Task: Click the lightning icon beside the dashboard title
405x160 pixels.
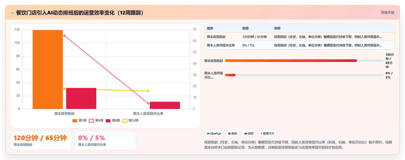Action: tap(12, 13)
